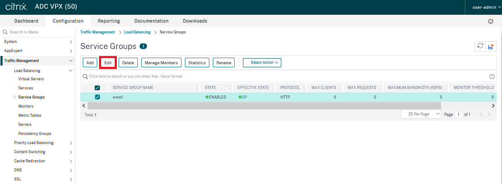Toggle the select-all header checkbox
The height and width of the screenshot is (184, 502).
pyautogui.click(x=97, y=88)
